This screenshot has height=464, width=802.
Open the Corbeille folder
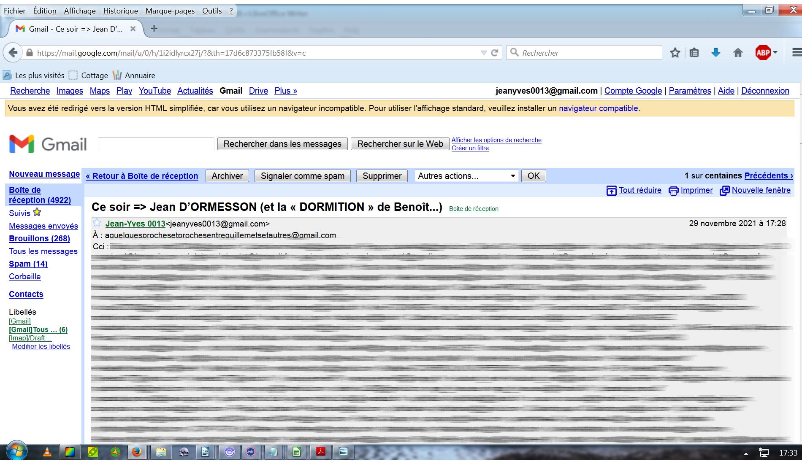(24, 276)
